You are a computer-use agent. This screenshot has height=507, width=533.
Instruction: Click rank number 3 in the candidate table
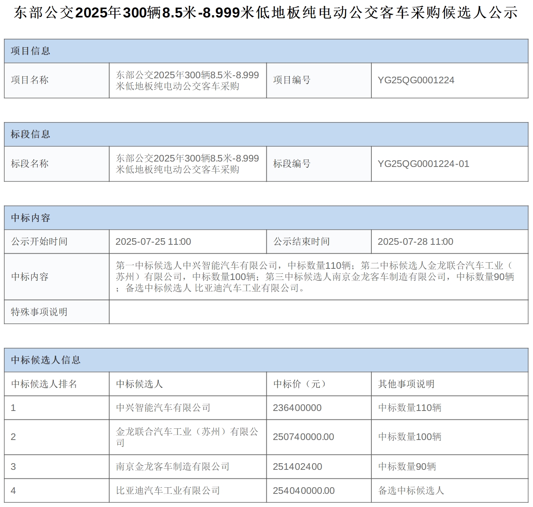[14, 467]
